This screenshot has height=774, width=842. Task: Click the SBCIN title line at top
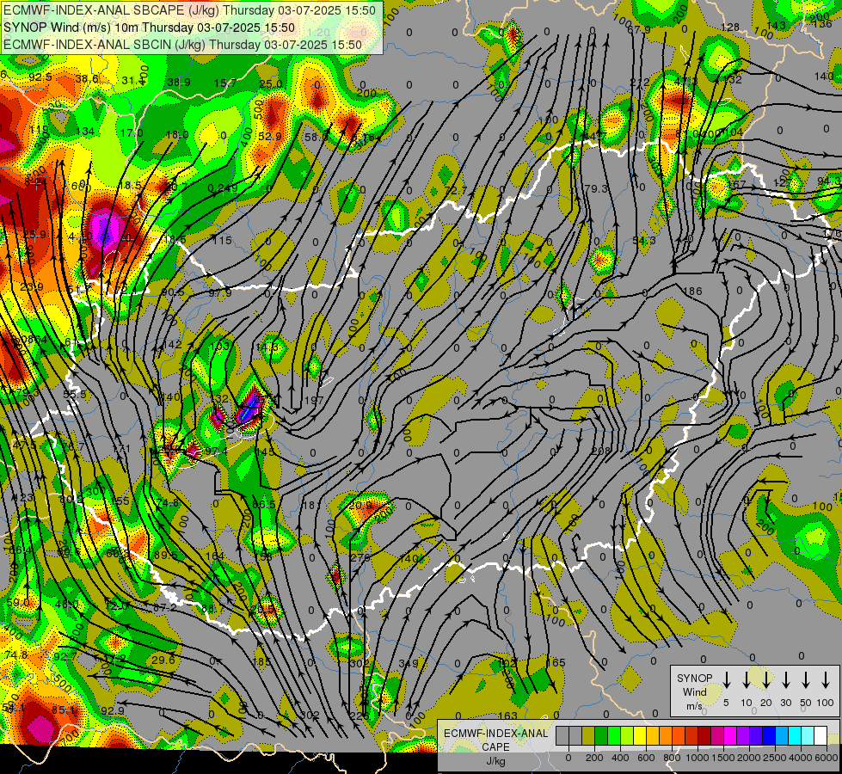(x=182, y=45)
